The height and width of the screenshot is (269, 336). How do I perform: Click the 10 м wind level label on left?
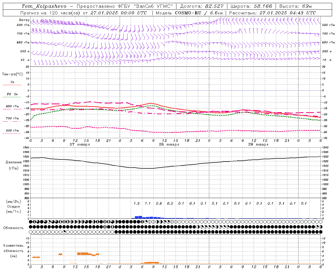pos(25,60)
